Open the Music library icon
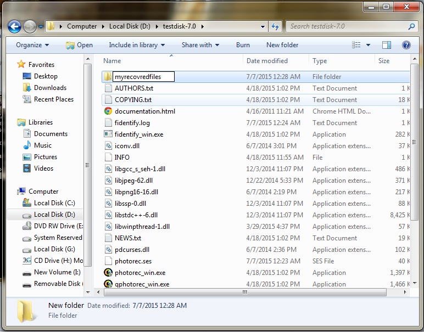The image size is (424, 332). (27, 145)
